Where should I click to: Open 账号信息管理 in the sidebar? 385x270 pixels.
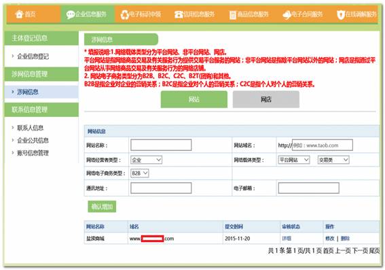(x=33, y=153)
